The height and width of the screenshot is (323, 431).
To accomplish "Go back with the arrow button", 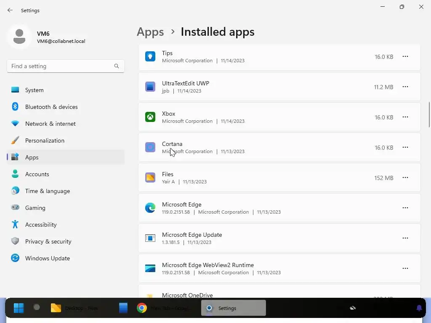I will click(x=10, y=10).
